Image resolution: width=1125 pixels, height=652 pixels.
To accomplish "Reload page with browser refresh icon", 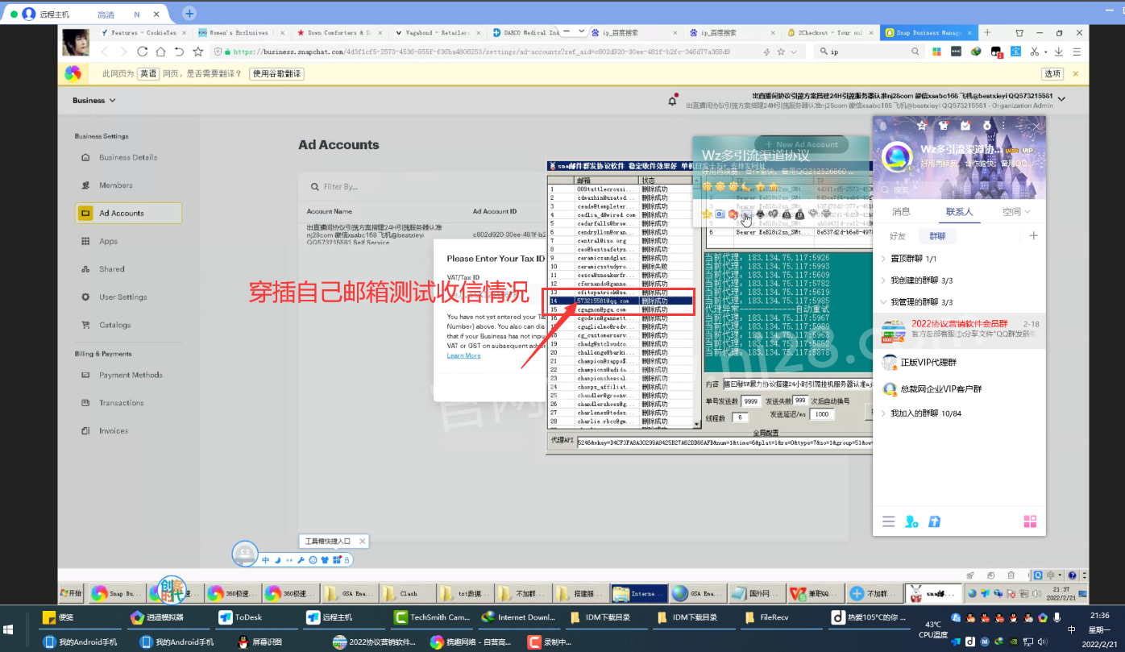I will coord(143,51).
